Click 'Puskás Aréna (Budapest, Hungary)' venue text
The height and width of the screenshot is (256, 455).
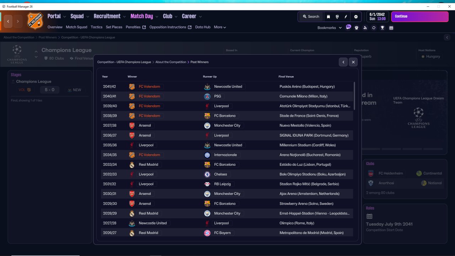307,86
